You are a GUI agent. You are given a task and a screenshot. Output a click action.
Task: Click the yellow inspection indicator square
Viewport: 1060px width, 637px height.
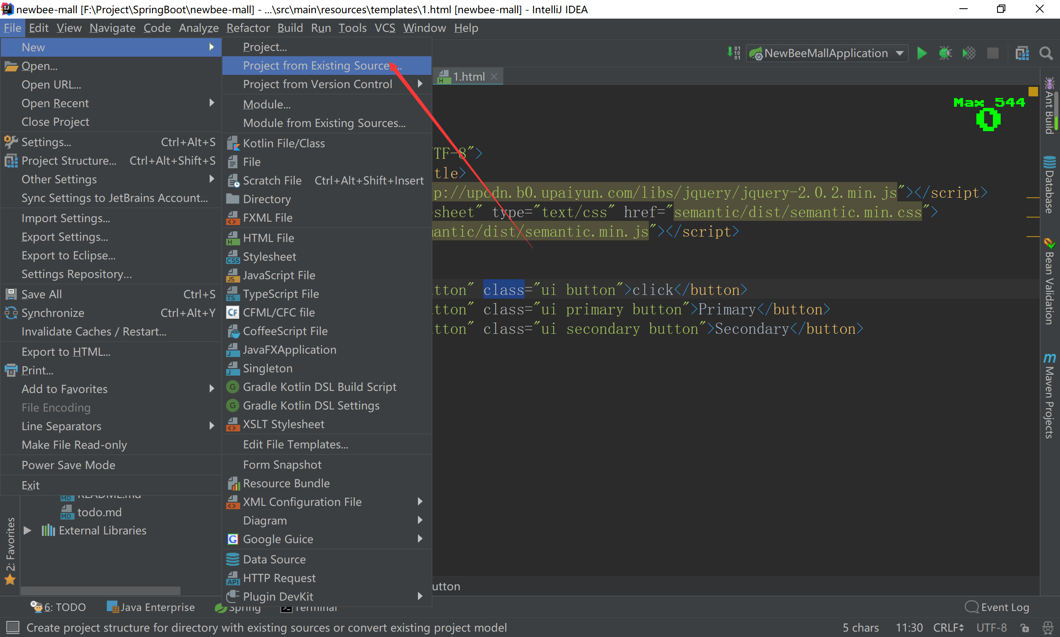[1033, 91]
